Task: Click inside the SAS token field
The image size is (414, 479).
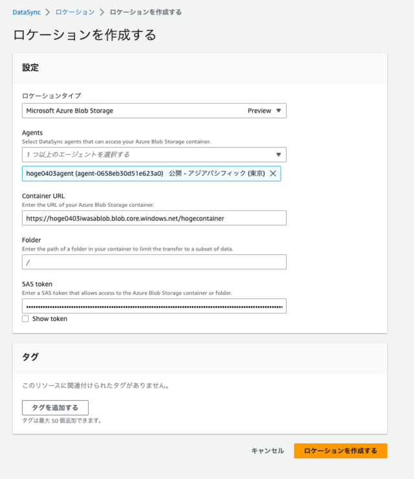Action: (154, 306)
